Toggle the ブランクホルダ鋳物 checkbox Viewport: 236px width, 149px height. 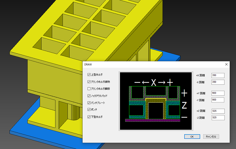pyautogui.click(x=89, y=82)
